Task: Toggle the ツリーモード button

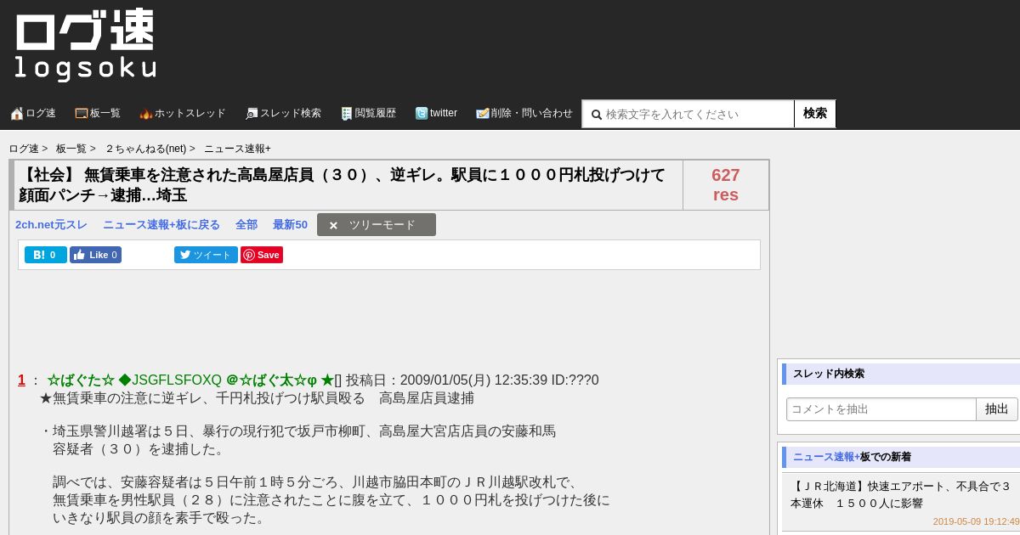Action: [377, 225]
